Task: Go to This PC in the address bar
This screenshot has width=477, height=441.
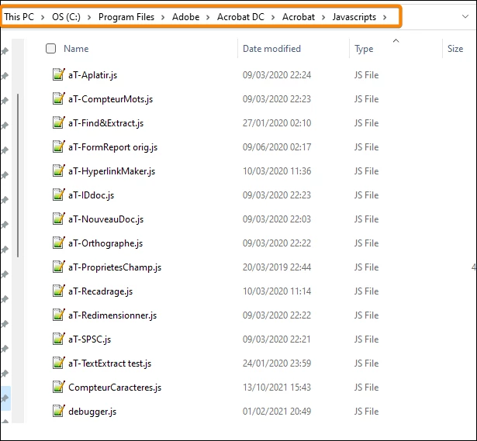Action: [19, 17]
